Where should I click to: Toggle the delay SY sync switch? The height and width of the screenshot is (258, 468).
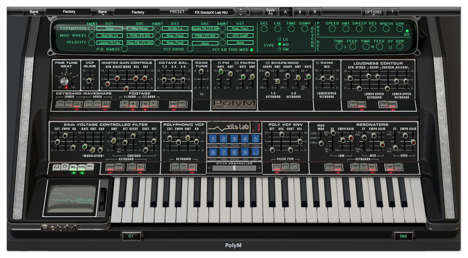tap(390, 48)
